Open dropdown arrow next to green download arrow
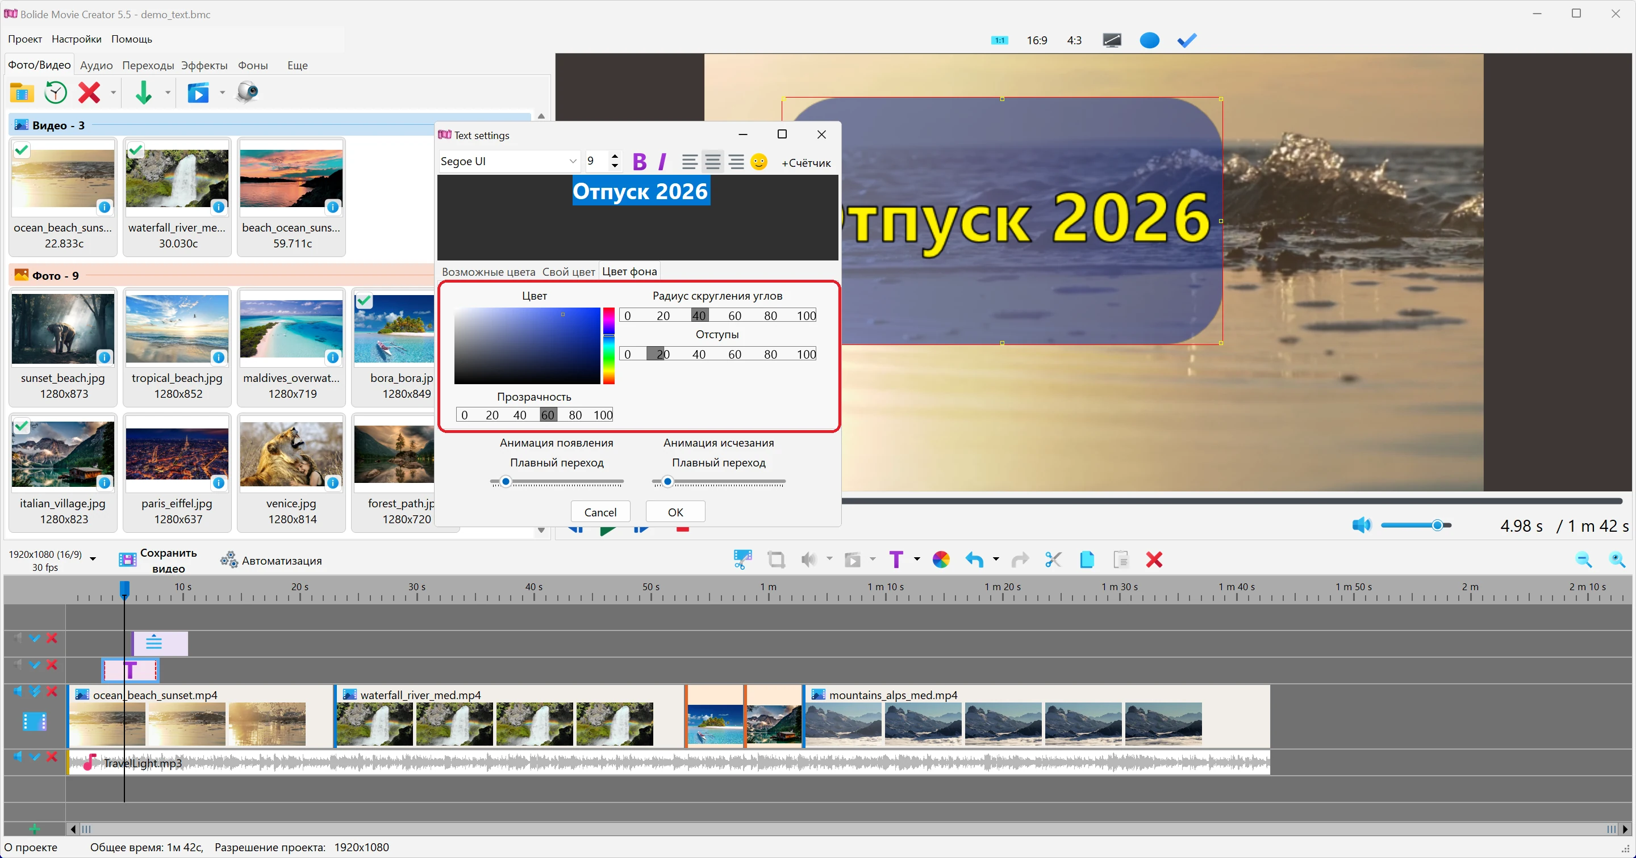Screen dimensions: 1636x858 coord(168,92)
